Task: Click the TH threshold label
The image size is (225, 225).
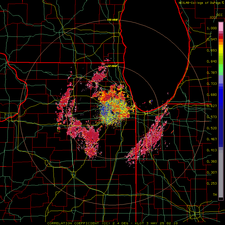Action: coord(215,195)
